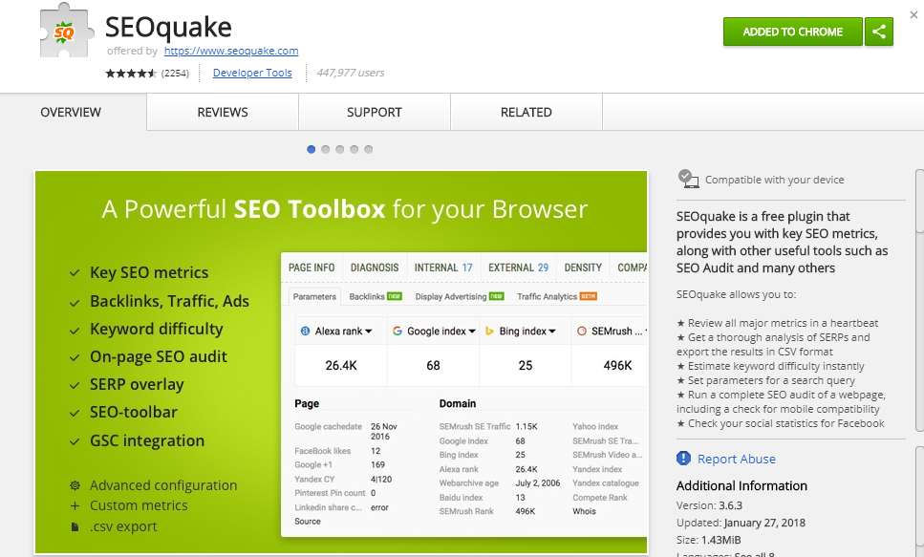Image resolution: width=924 pixels, height=557 pixels.
Task: Click checkmark beside GSC integration
Action: [75, 441]
